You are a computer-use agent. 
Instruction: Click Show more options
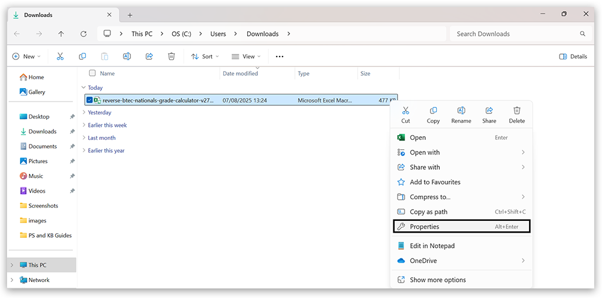(438, 280)
